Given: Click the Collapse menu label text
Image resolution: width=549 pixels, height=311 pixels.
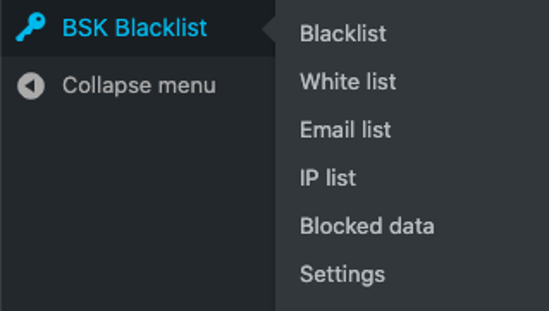Looking at the screenshot, I should click(139, 84).
